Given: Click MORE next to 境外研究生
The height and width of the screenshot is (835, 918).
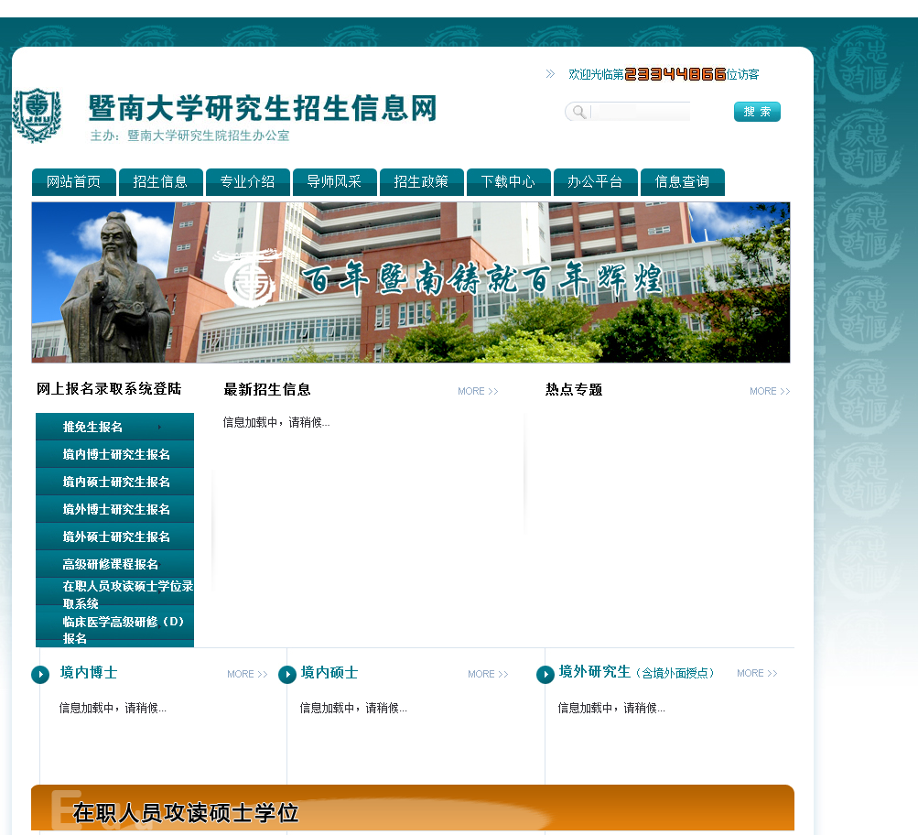Looking at the screenshot, I should coord(757,673).
